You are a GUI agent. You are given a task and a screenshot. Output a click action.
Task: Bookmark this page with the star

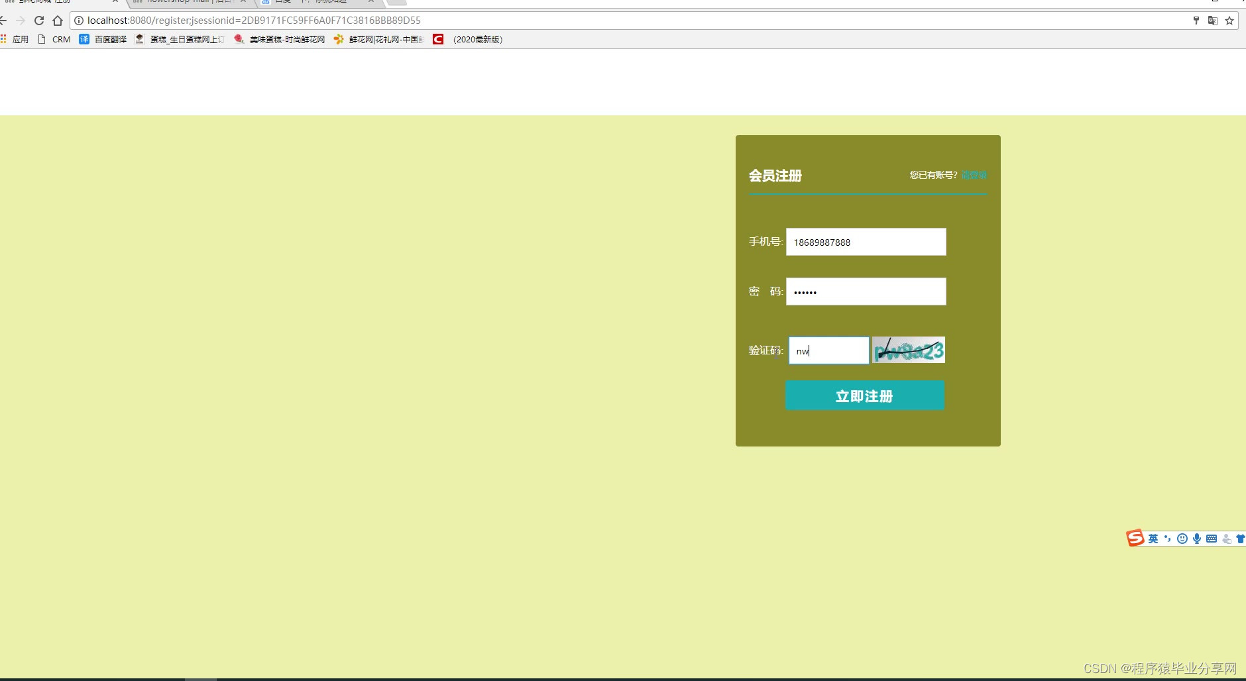[x=1229, y=21]
